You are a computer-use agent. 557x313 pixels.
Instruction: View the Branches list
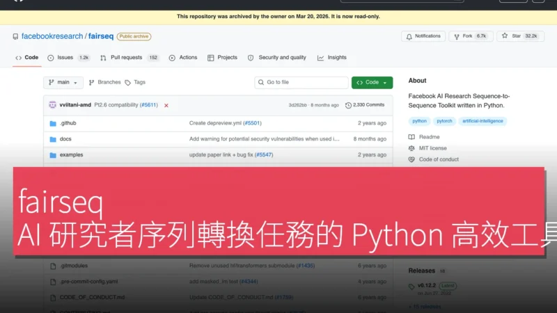pos(105,82)
